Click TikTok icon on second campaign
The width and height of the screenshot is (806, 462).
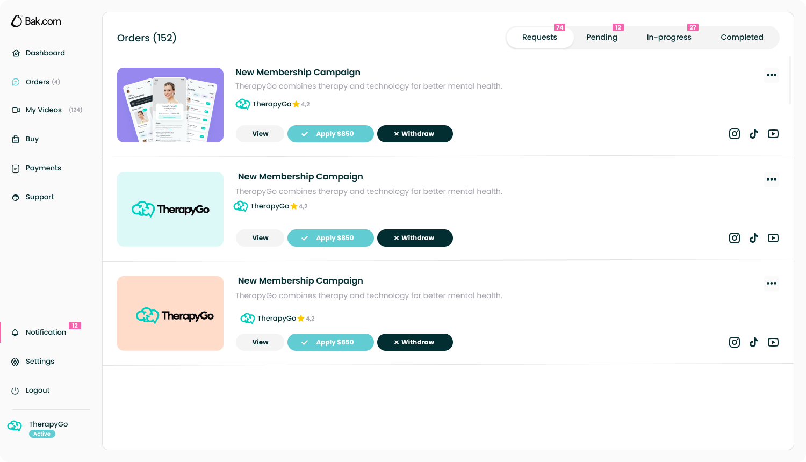(x=754, y=238)
